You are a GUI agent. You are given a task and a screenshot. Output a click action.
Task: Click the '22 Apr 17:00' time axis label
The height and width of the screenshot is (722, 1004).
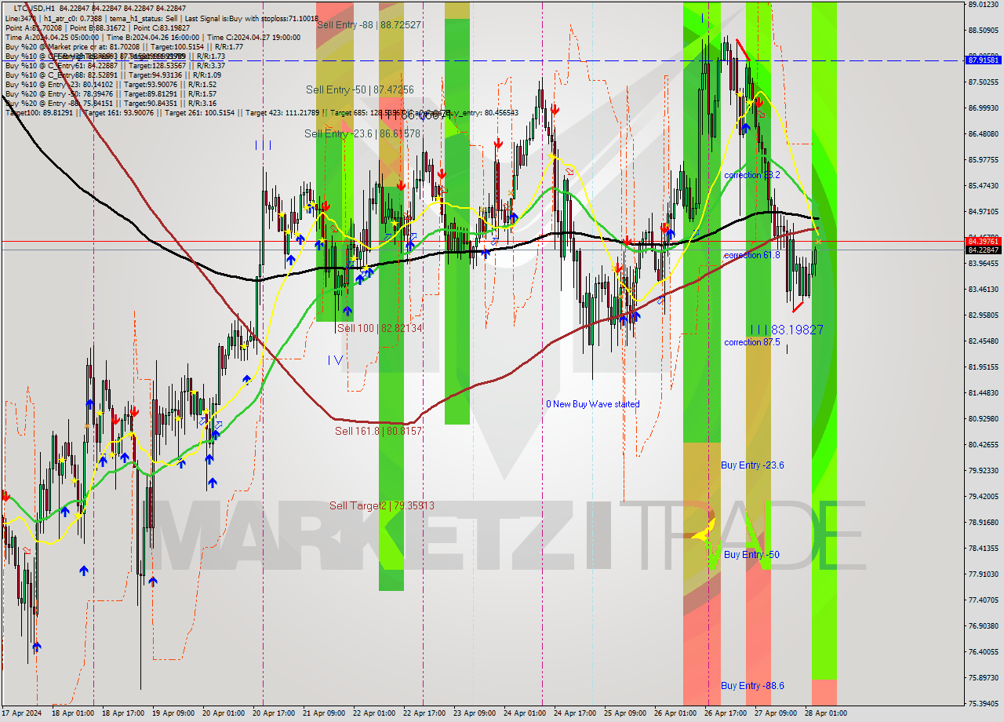tap(424, 714)
